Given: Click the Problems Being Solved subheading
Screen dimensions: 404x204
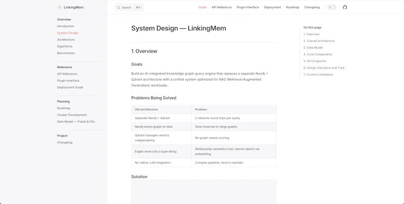Looking at the screenshot, I should click(x=154, y=98).
